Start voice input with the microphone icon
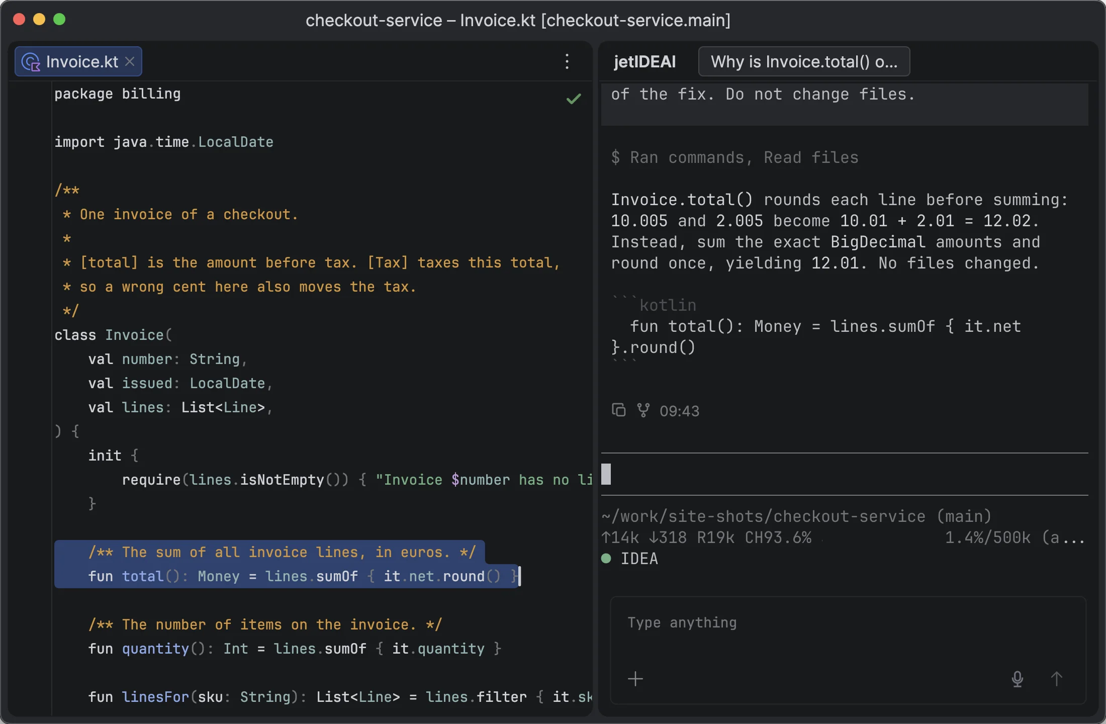Viewport: 1106px width, 724px height. pyautogui.click(x=1018, y=679)
